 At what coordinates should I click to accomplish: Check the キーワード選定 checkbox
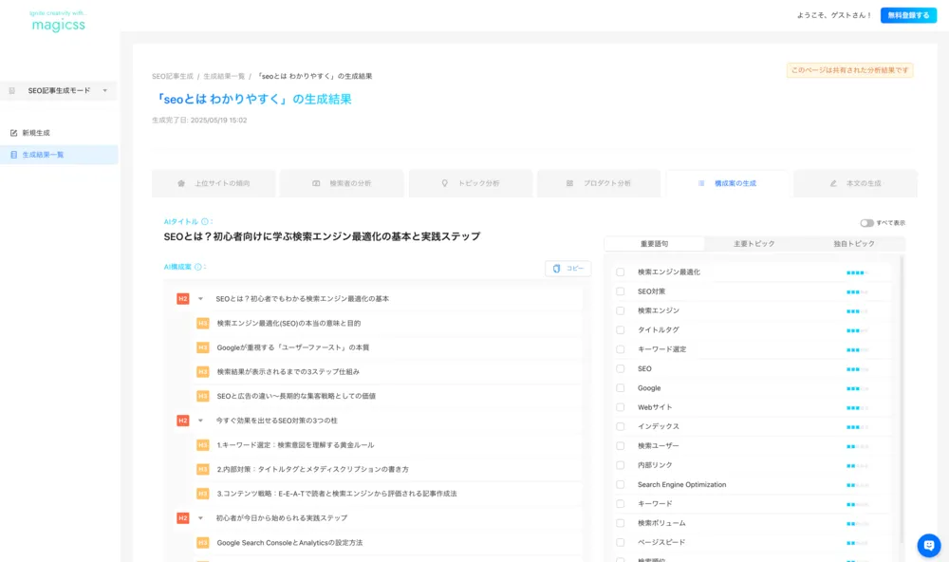point(621,349)
